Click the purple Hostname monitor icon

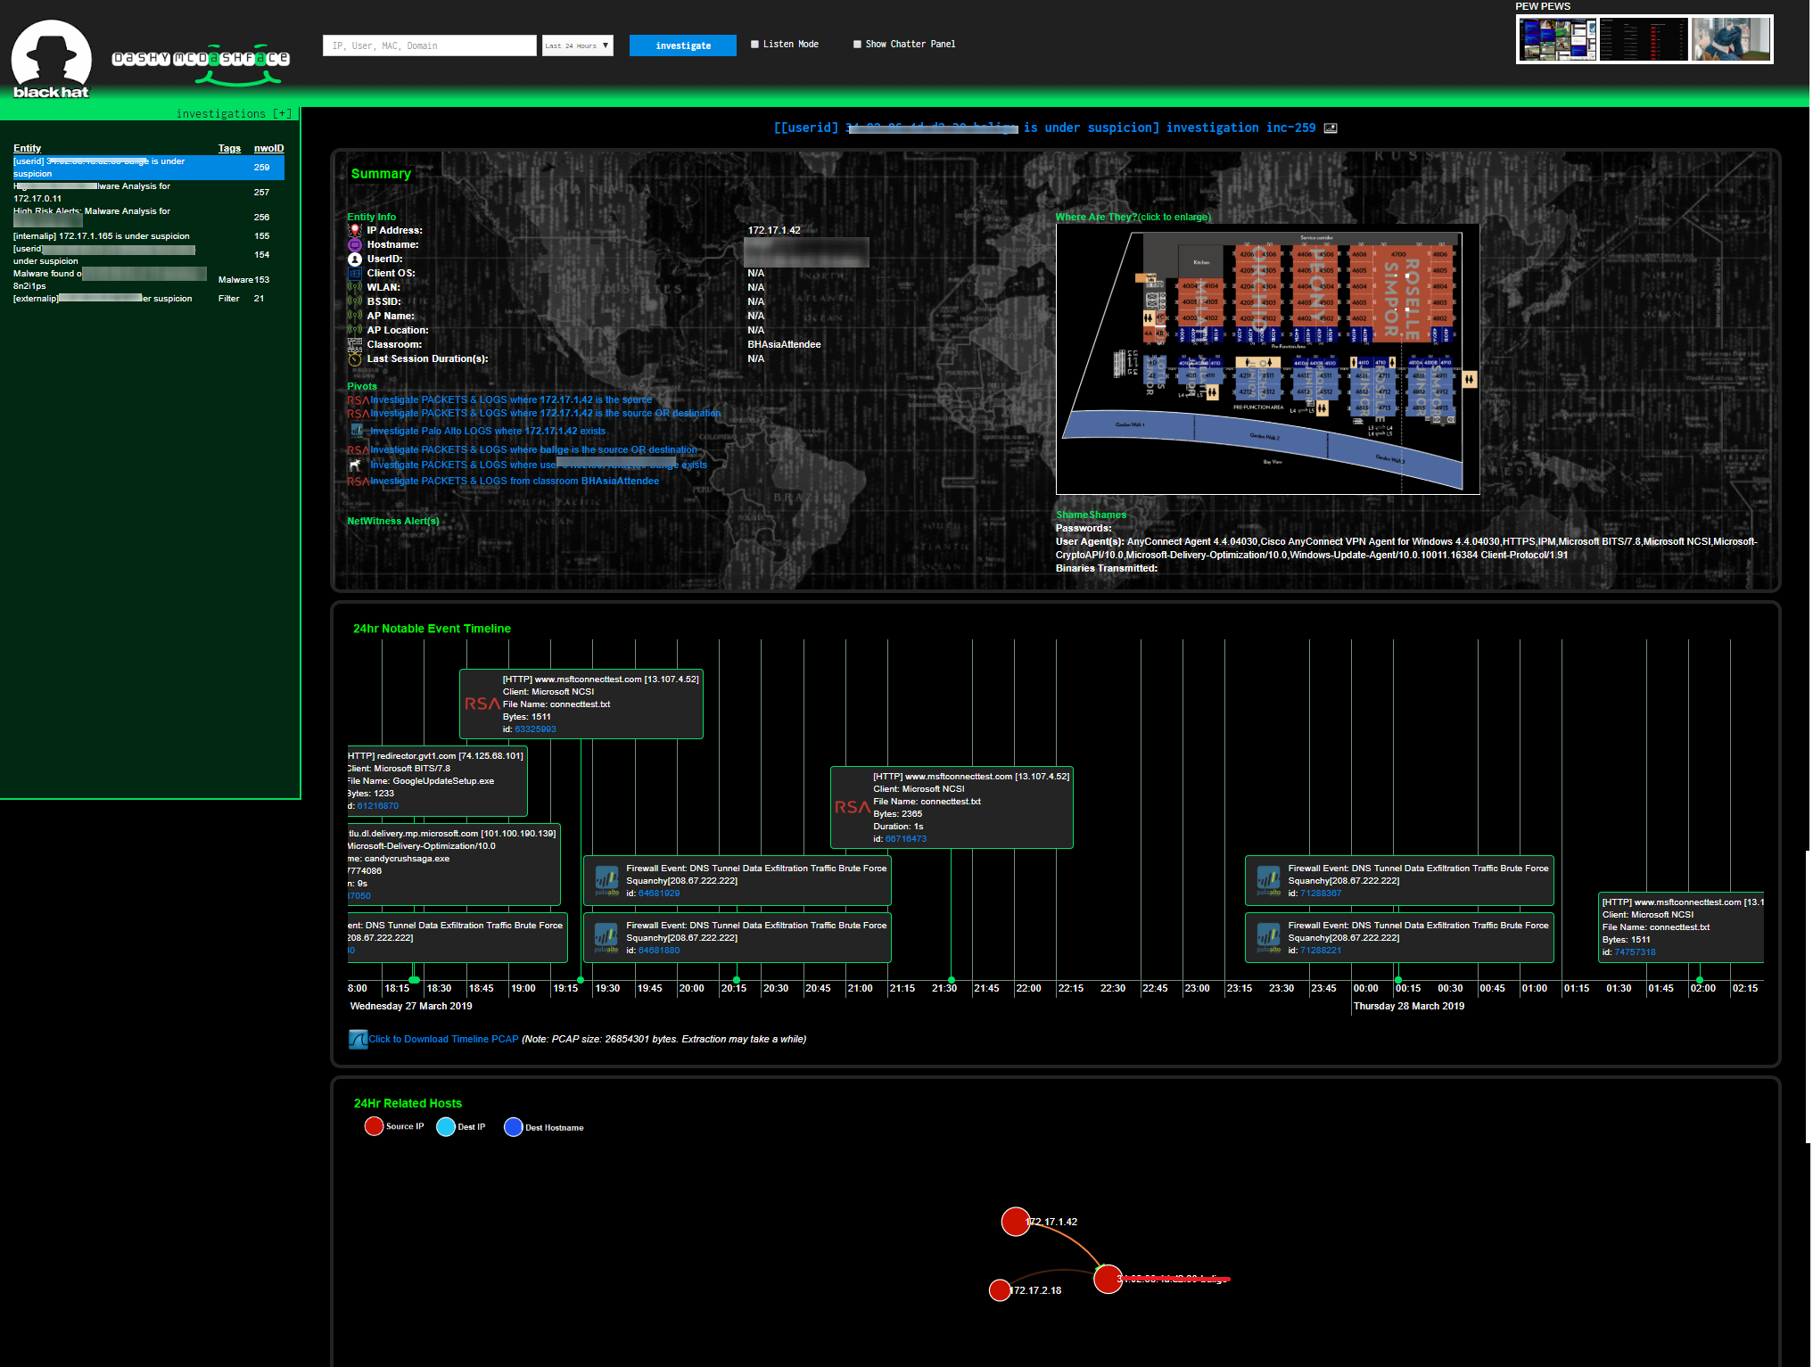tap(355, 244)
